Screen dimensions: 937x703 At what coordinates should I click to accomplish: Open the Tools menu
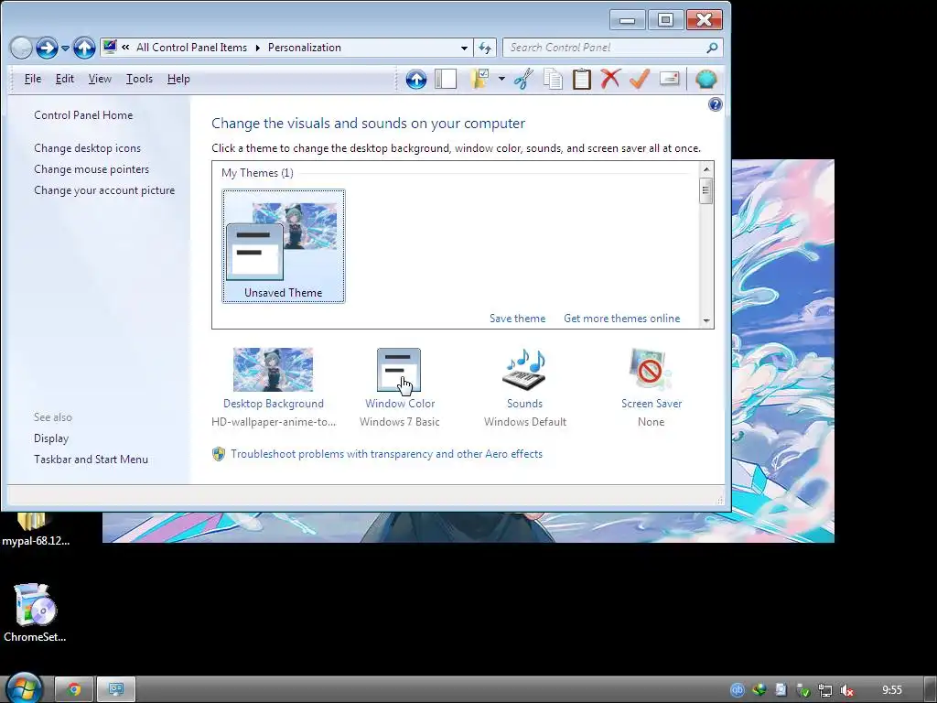[139, 79]
